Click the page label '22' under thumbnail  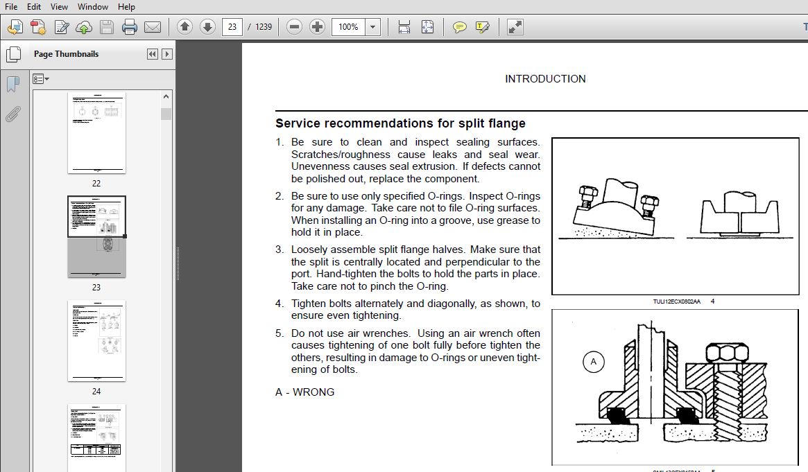pos(96,183)
